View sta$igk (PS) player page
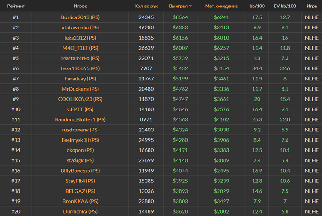 (x=80, y=160)
